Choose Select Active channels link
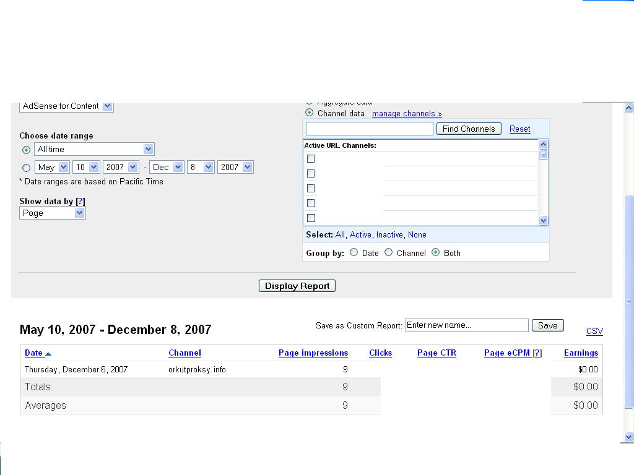Screen dimensions: 634x475 coord(360,234)
